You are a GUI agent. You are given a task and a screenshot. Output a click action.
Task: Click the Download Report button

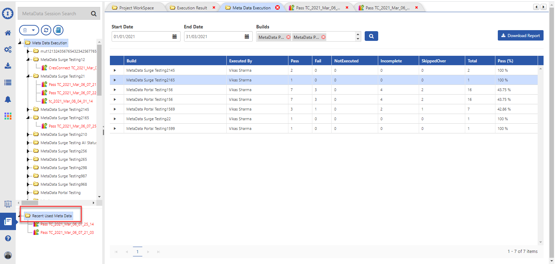click(520, 35)
